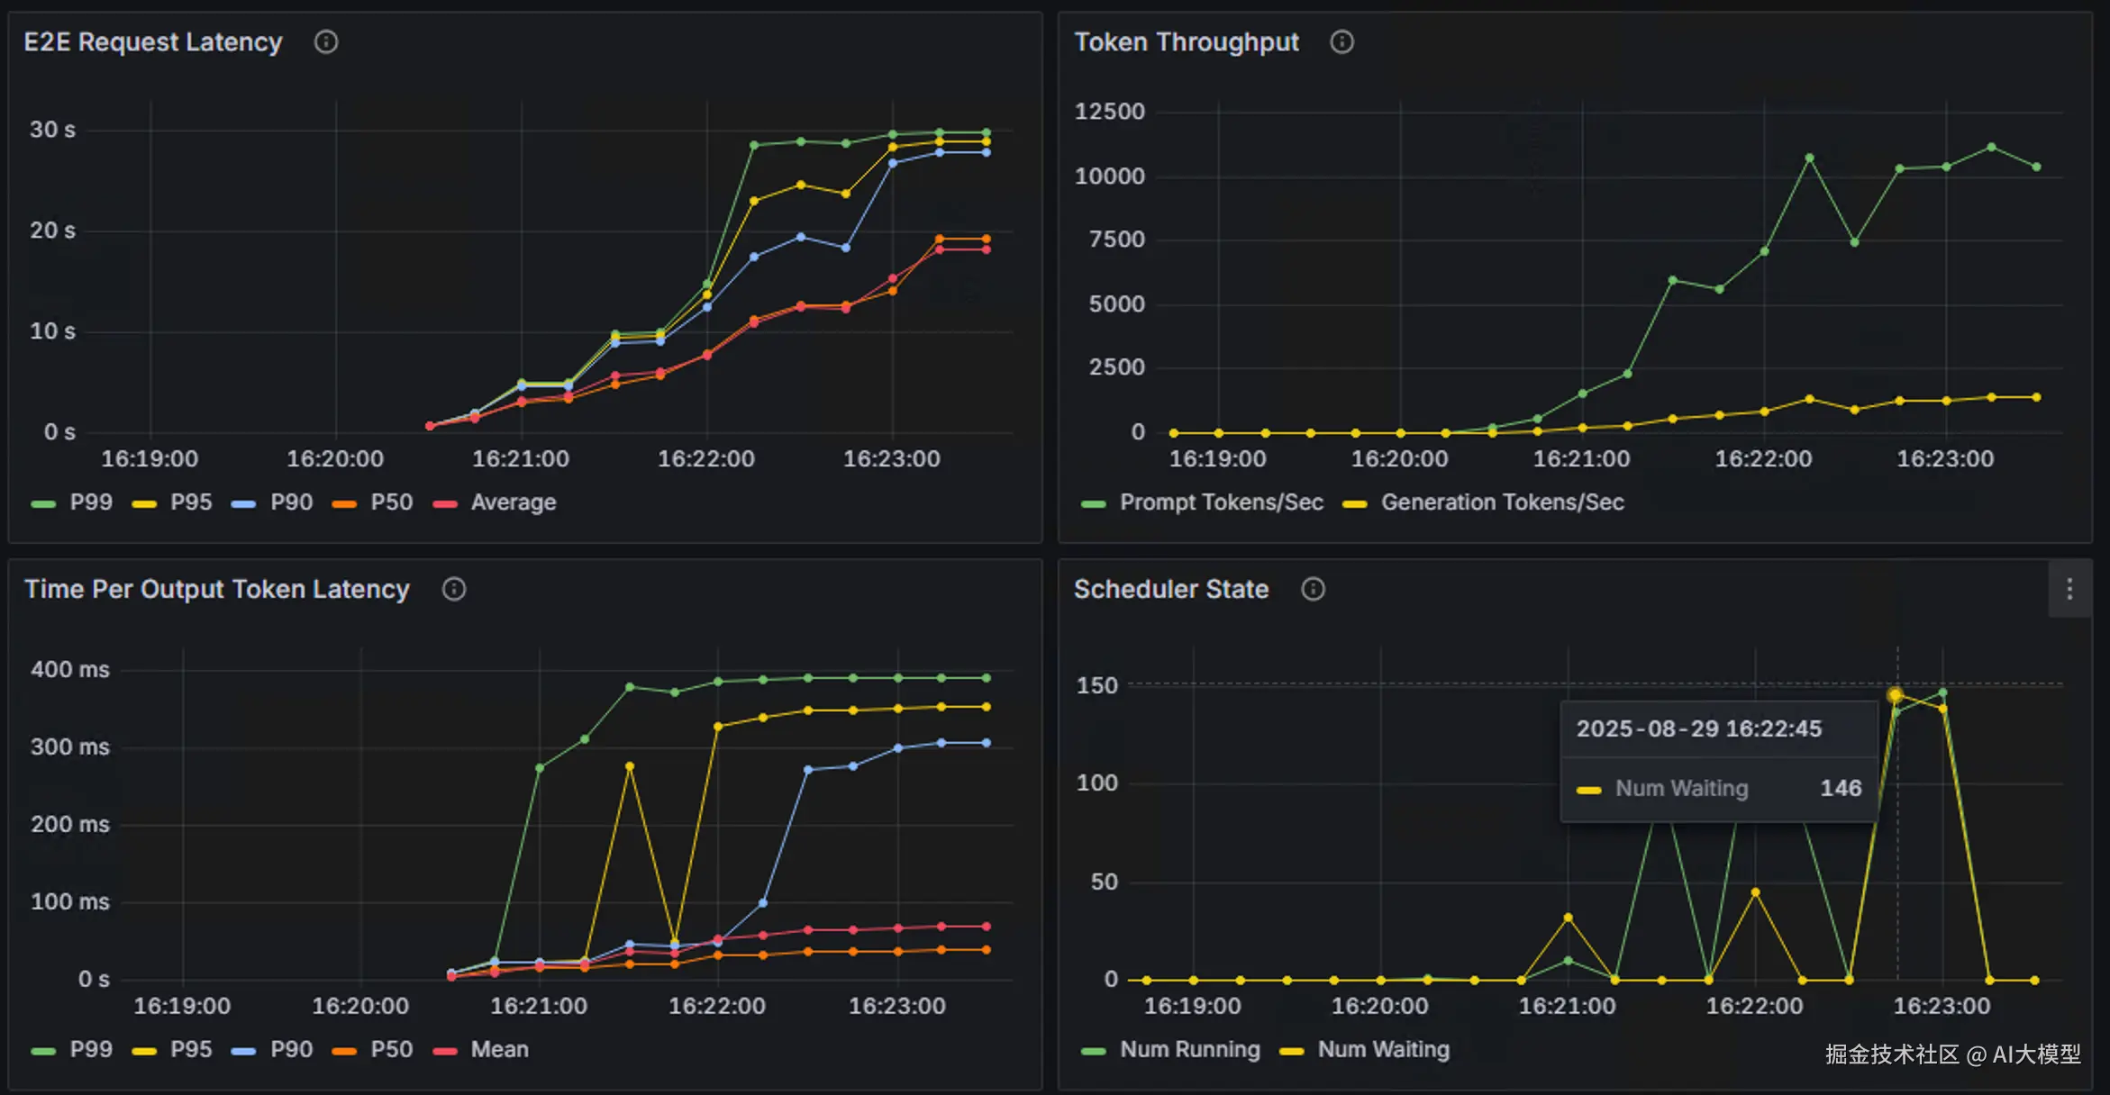Toggle Prompt Tokens/Sec legend series
Image resolution: width=2110 pixels, height=1095 pixels.
1221,502
